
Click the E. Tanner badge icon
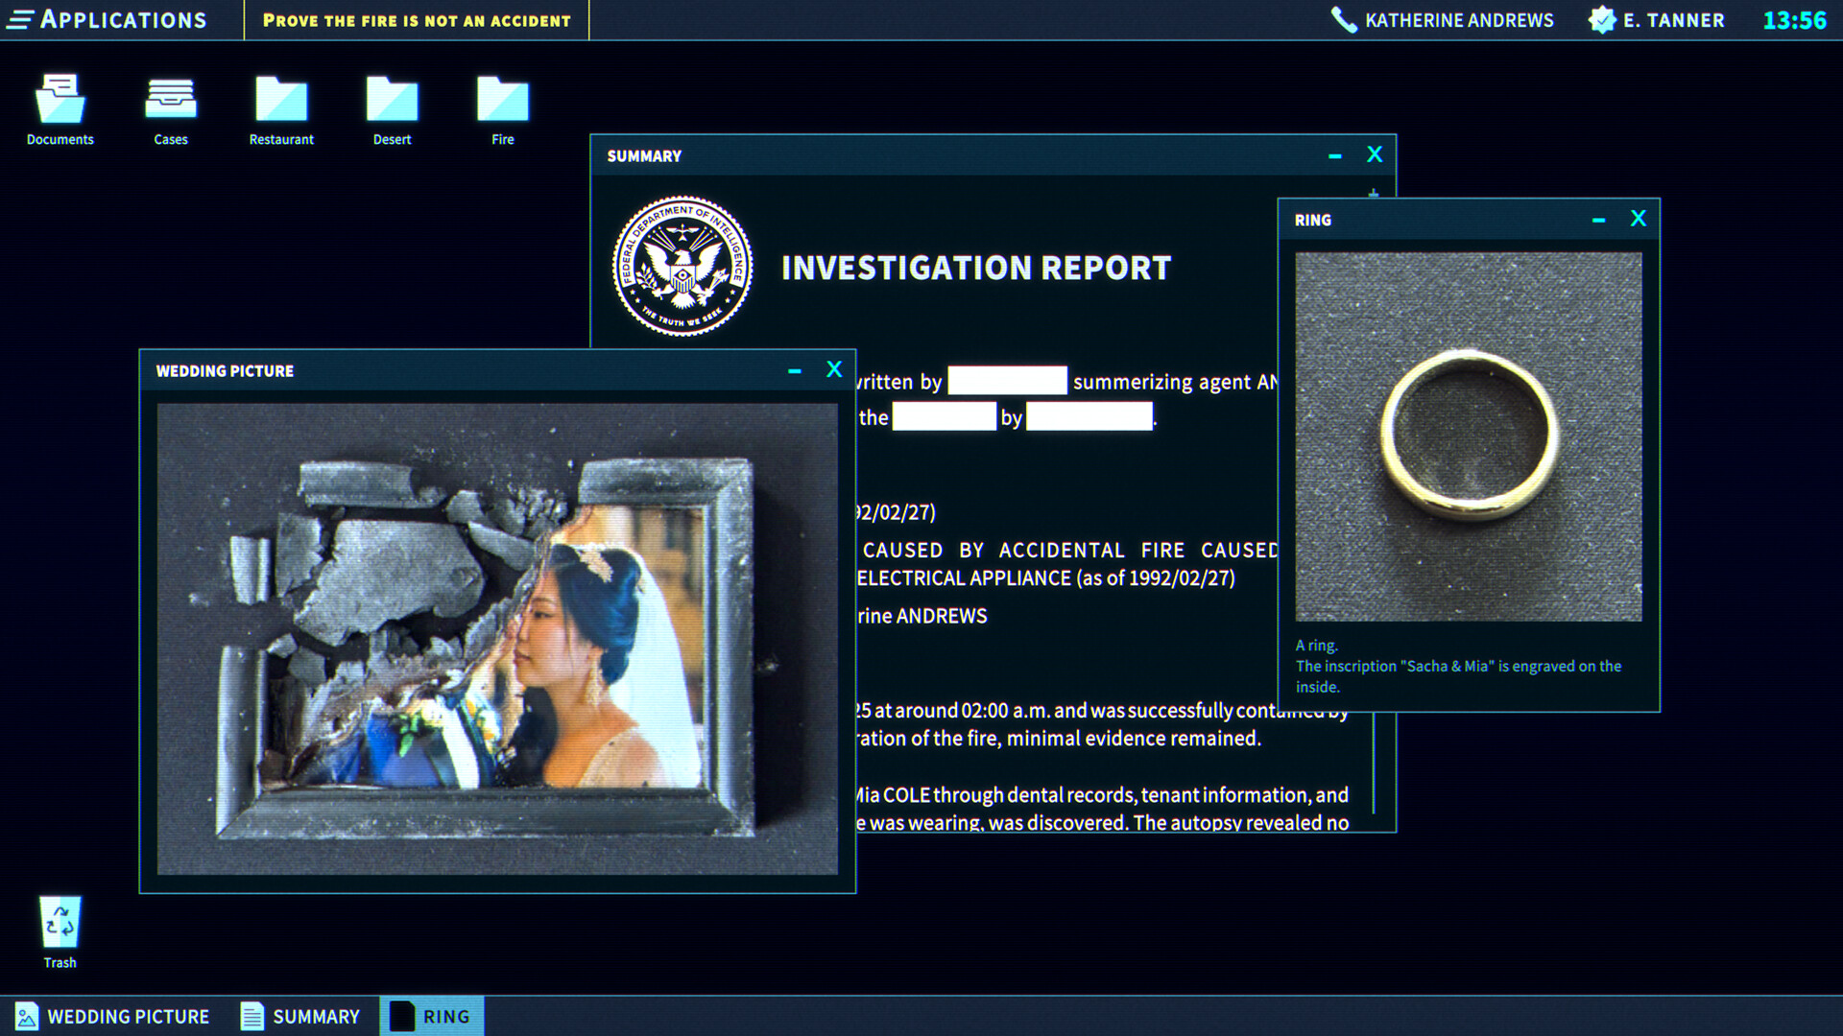pyautogui.click(x=1601, y=18)
